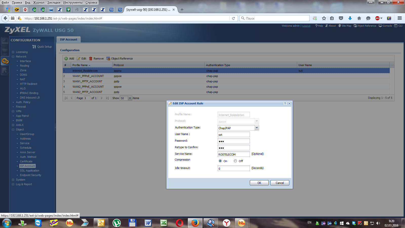
Task: Click the Remove trash icon in the toolbar
Action: (x=91, y=59)
